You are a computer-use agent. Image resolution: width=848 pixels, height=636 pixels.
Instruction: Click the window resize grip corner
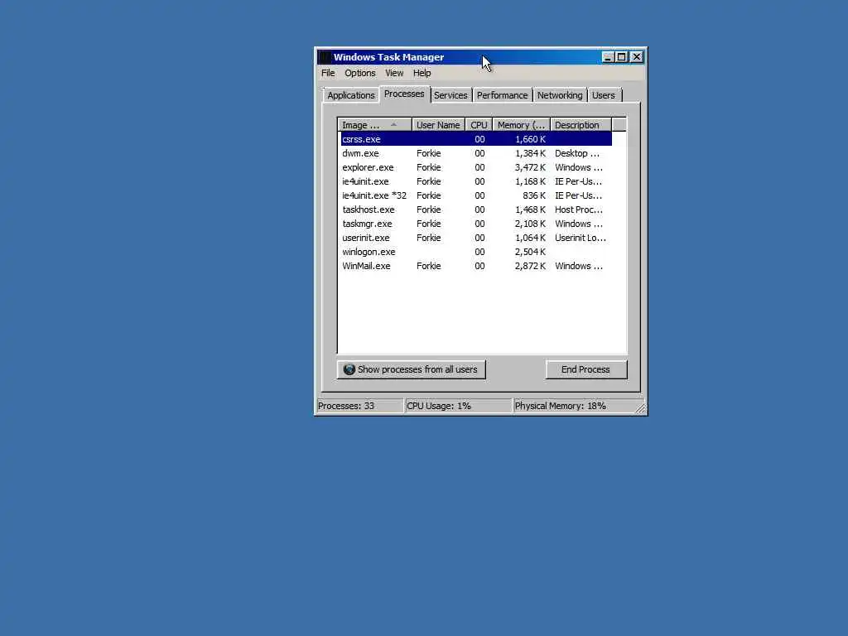641,408
